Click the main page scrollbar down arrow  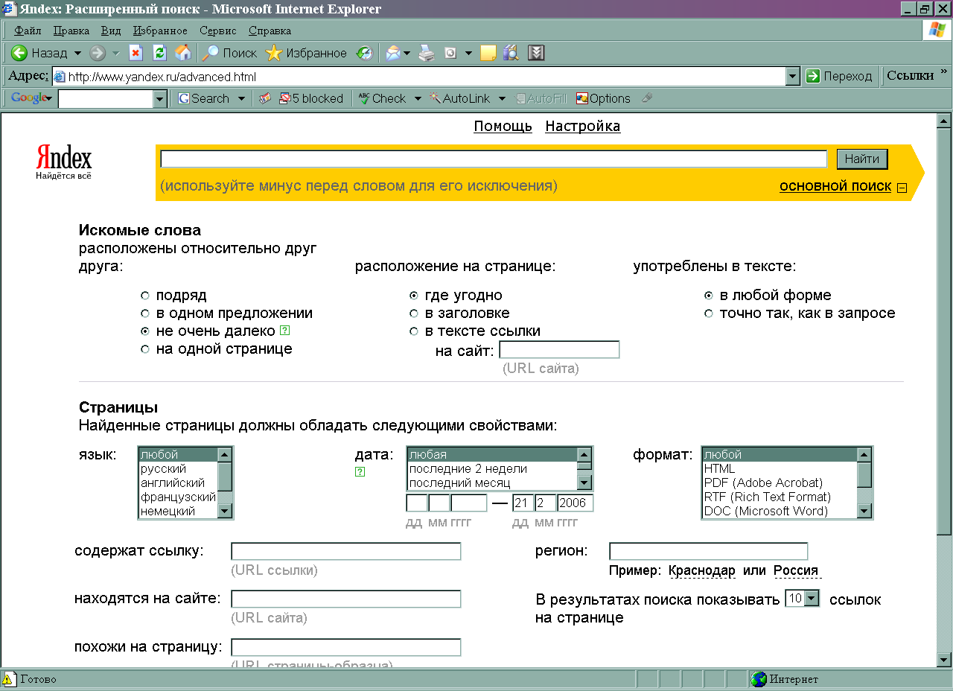tap(944, 660)
